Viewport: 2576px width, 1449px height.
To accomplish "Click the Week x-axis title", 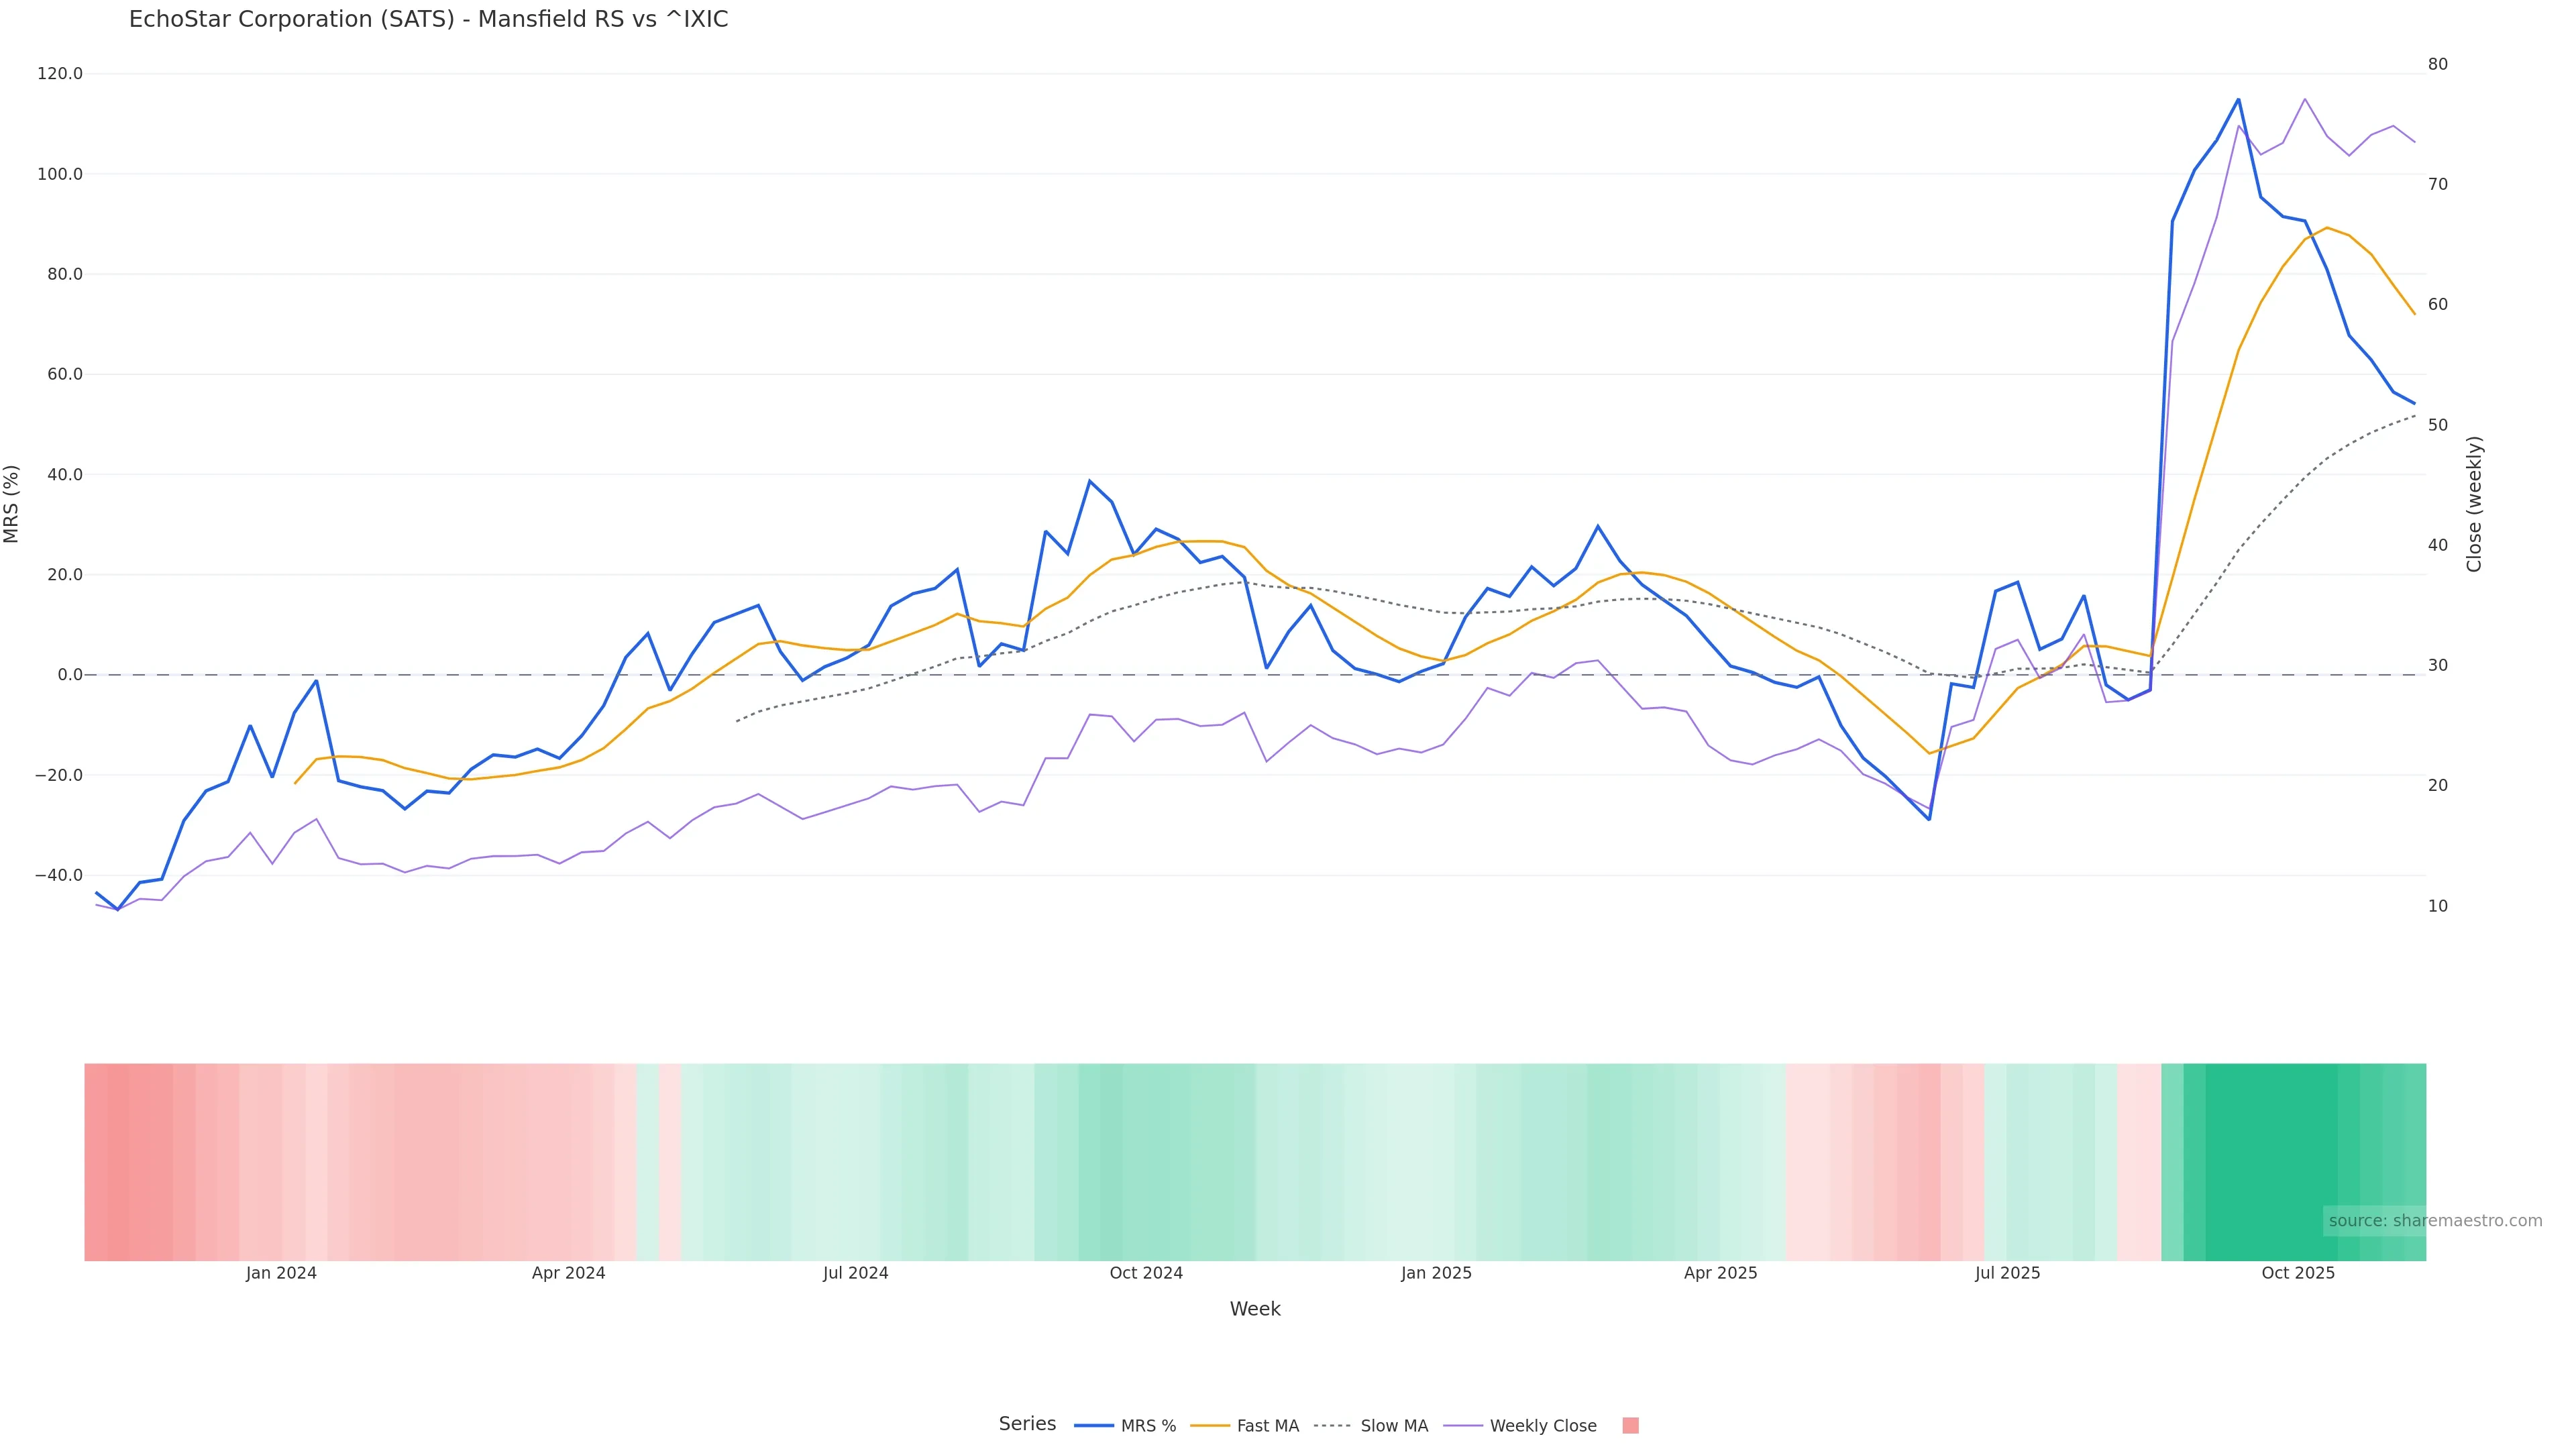I will pyautogui.click(x=1255, y=1309).
